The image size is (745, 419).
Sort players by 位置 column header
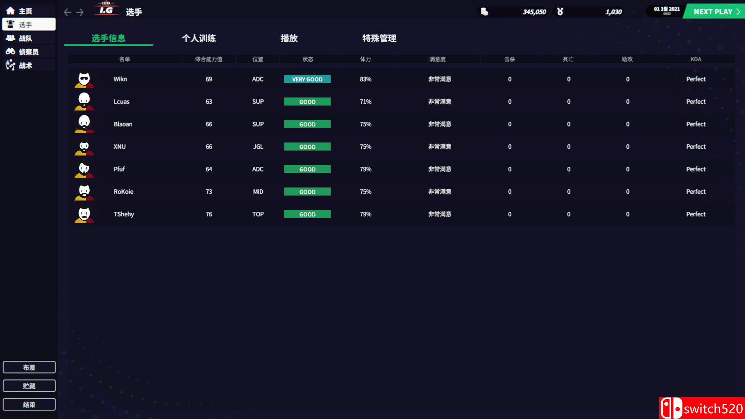258,59
